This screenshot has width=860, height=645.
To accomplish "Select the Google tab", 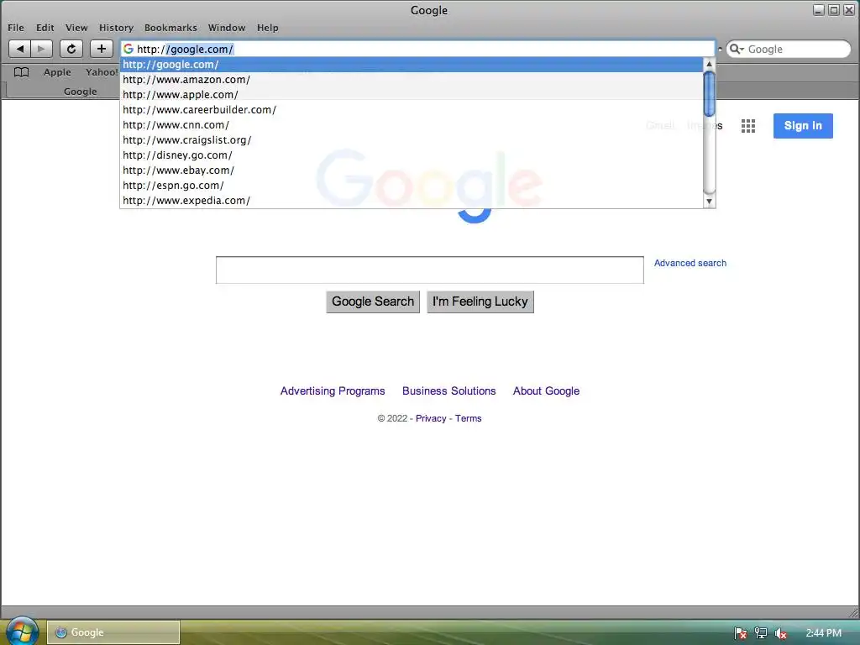I will [80, 91].
